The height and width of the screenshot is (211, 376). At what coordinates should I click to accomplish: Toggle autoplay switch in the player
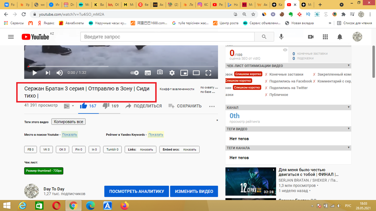pyautogui.click(x=135, y=73)
